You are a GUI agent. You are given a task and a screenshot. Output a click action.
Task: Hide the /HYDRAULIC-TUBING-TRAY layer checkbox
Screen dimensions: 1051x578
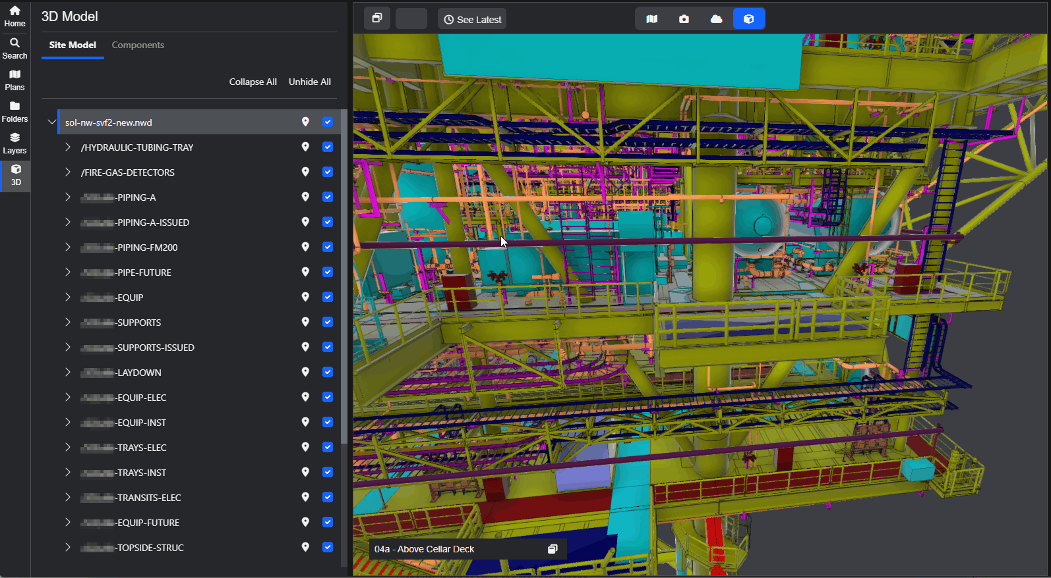pos(328,147)
